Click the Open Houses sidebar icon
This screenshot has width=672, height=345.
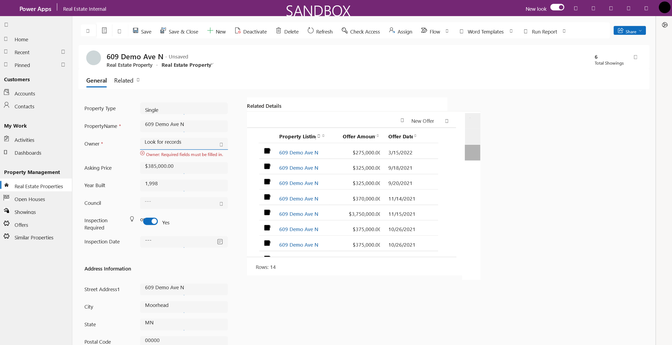click(x=6, y=198)
